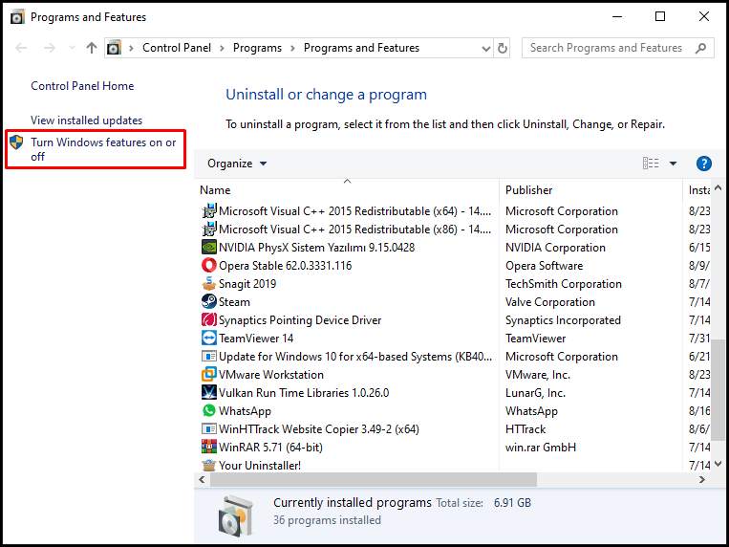Viewport: 729px width, 547px height.
Task: Open the Organize menu
Action: [x=237, y=164]
